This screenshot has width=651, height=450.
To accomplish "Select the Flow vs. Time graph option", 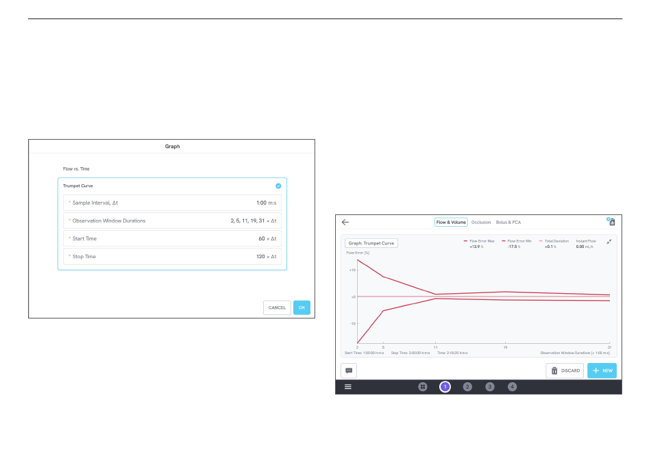I will pyautogui.click(x=76, y=169).
